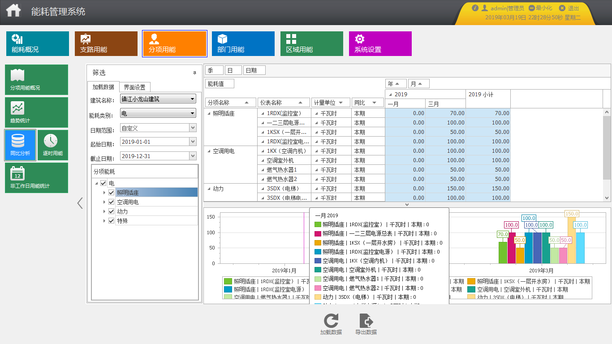Click the 空调室外机 meter row
The image size is (612, 344).
284,160
